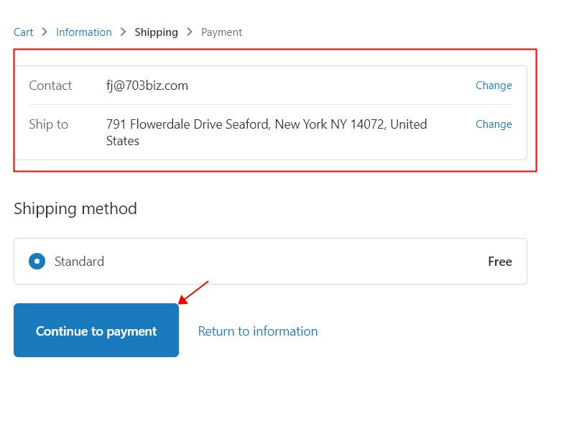564x447 pixels.
Task: Click the Free shipping price text
Action: 499,262
